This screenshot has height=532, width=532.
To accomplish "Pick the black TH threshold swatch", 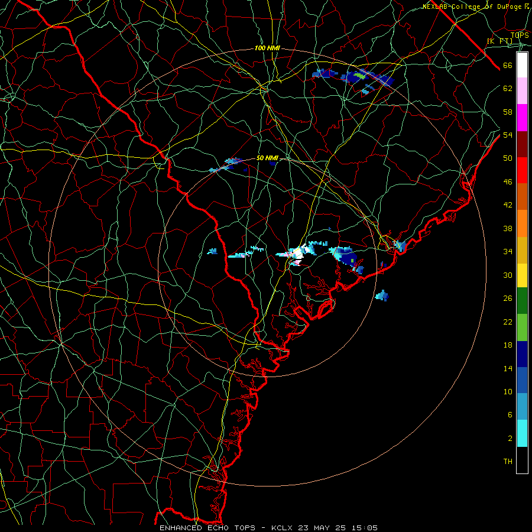I will point(522,460).
